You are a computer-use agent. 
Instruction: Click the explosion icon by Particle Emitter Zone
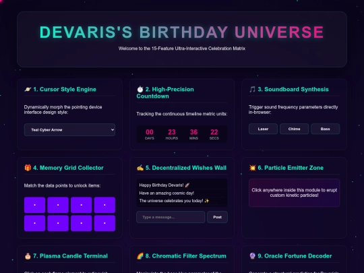[x=252, y=168]
